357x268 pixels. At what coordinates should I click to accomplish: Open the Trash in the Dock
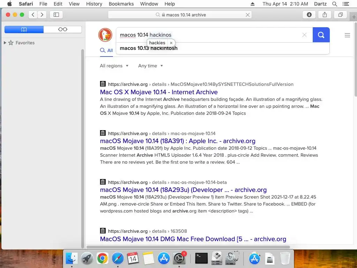(285, 258)
